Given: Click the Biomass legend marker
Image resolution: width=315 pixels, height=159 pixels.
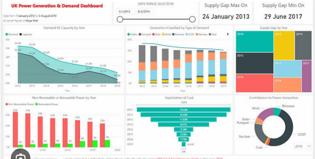Looking at the screenshot, I should coord(173,34).
